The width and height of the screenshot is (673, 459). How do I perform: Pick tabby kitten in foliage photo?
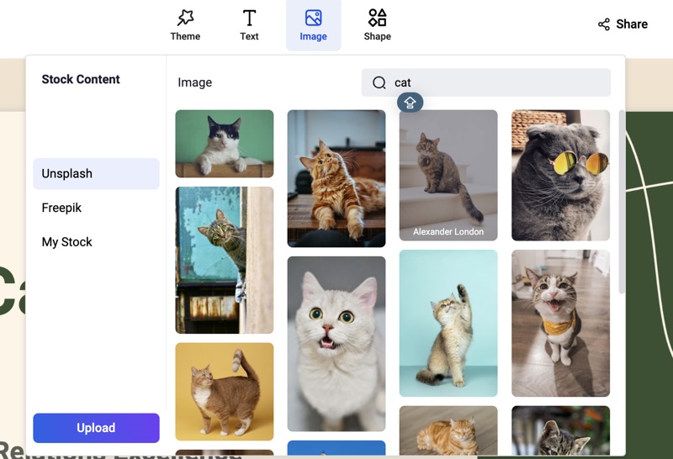click(x=560, y=430)
